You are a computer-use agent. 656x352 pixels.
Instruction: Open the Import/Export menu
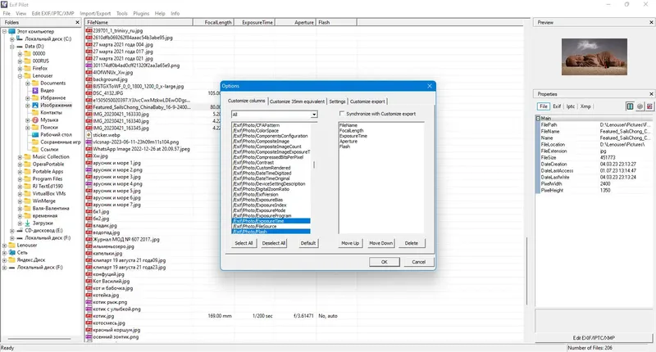95,13
